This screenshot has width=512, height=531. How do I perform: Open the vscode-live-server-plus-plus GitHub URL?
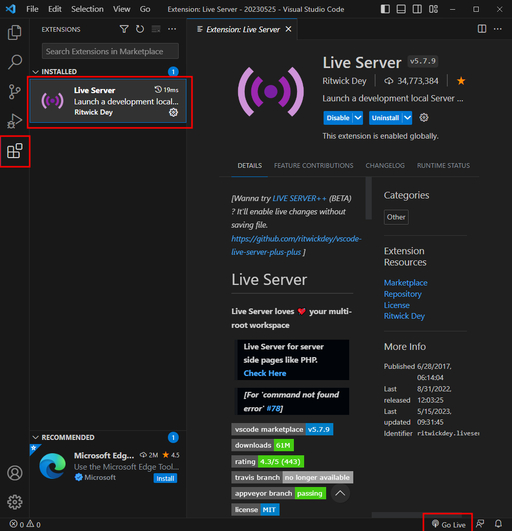296,246
